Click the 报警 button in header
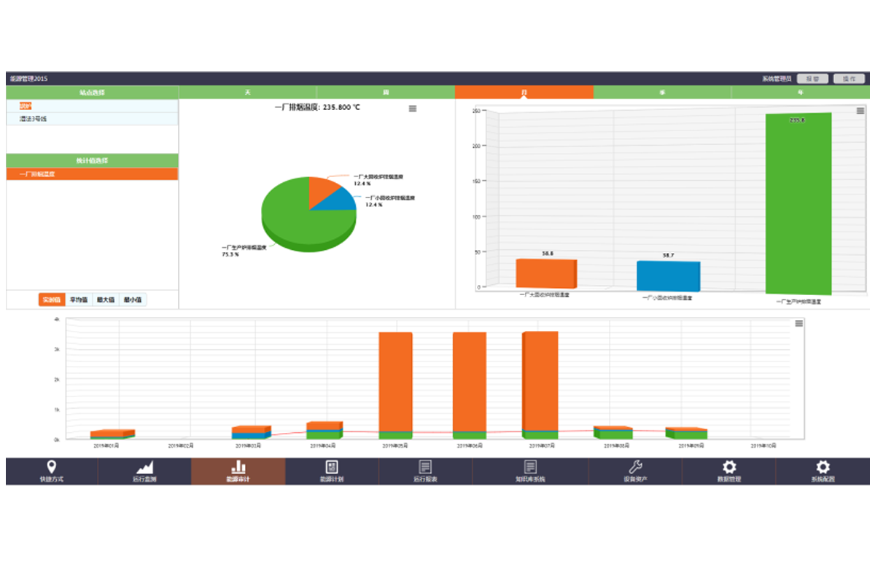The image size is (875, 583). 812,79
